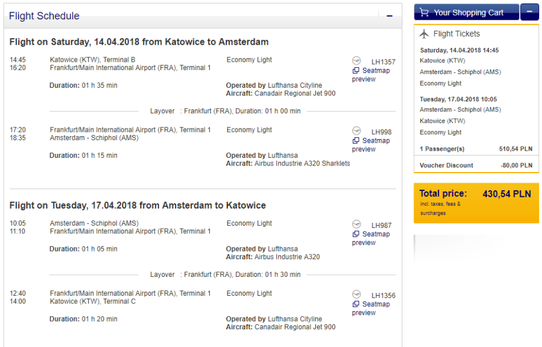Click the Tuesday Amsterdam to Katowice heading

138,206
